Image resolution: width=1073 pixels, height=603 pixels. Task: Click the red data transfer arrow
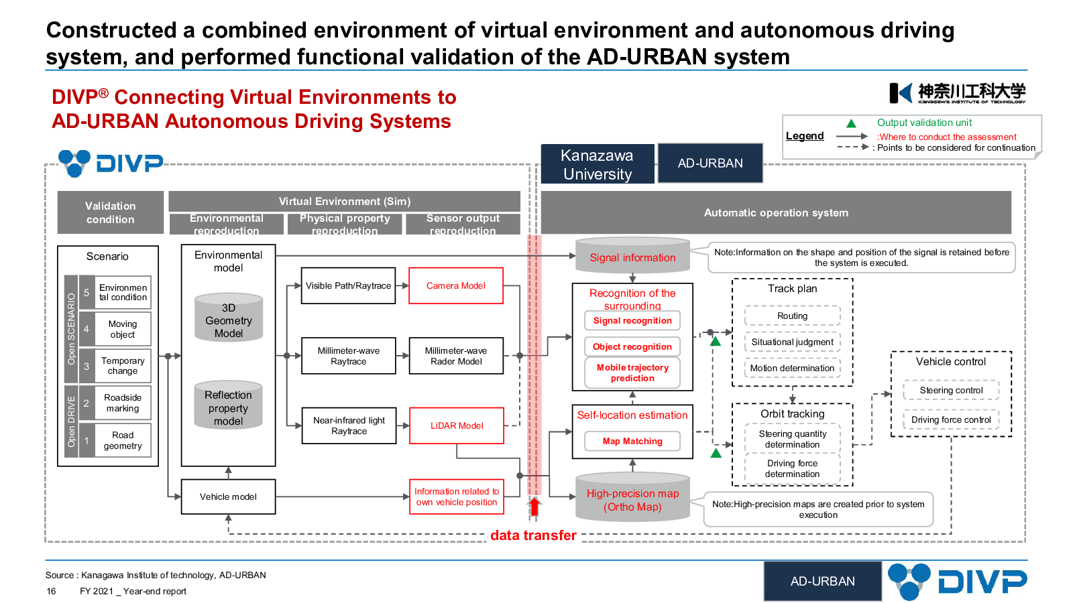(x=534, y=507)
